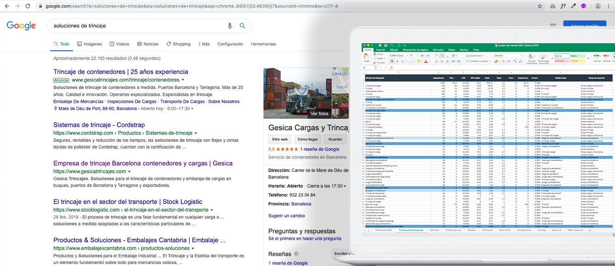Expand the Más search options menu
Screen dimensions: 615x266
(x=204, y=44)
